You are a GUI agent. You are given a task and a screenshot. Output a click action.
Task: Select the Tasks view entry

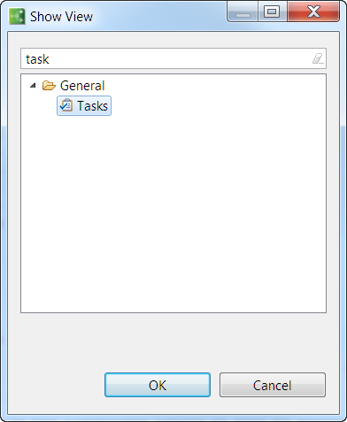[x=84, y=105]
